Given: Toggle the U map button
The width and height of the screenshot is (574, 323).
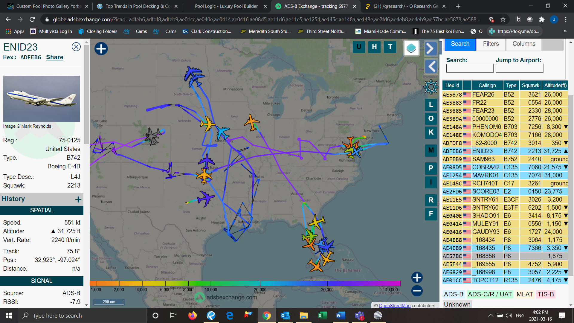Looking at the screenshot, I should point(359,47).
